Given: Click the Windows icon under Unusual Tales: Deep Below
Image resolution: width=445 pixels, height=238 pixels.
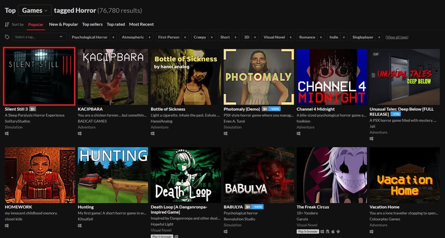Looking at the screenshot, I should 371,138.
